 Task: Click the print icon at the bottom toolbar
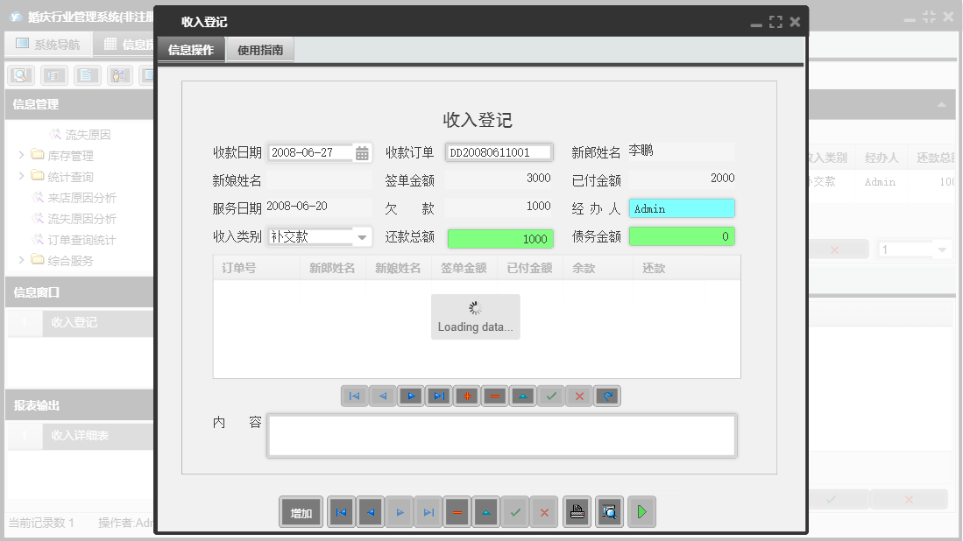577,511
